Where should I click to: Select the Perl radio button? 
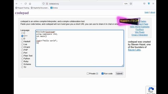tap(22, 53)
